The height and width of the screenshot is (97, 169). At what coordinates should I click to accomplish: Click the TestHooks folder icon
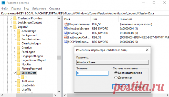19,81
